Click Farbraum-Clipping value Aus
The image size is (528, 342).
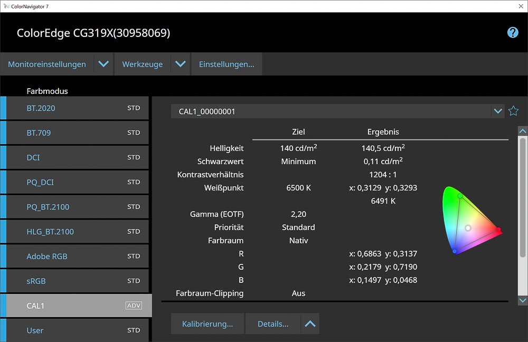click(299, 293)
